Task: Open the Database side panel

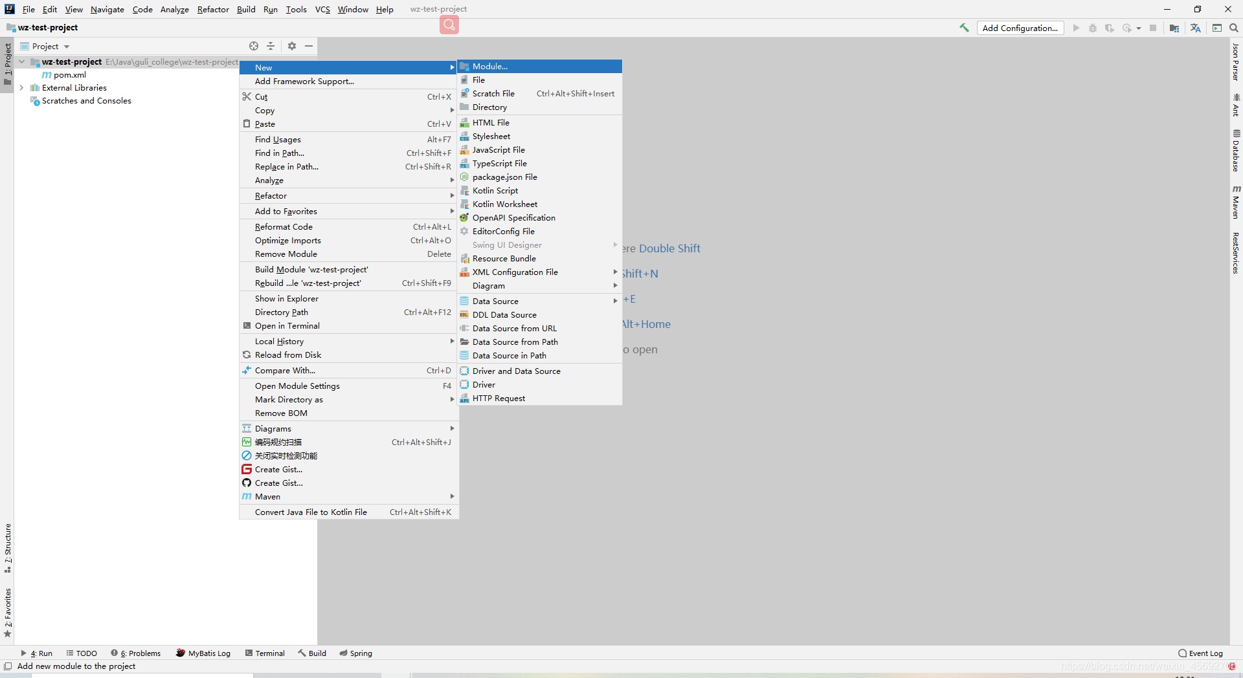Action: (x=1236, y=150)
